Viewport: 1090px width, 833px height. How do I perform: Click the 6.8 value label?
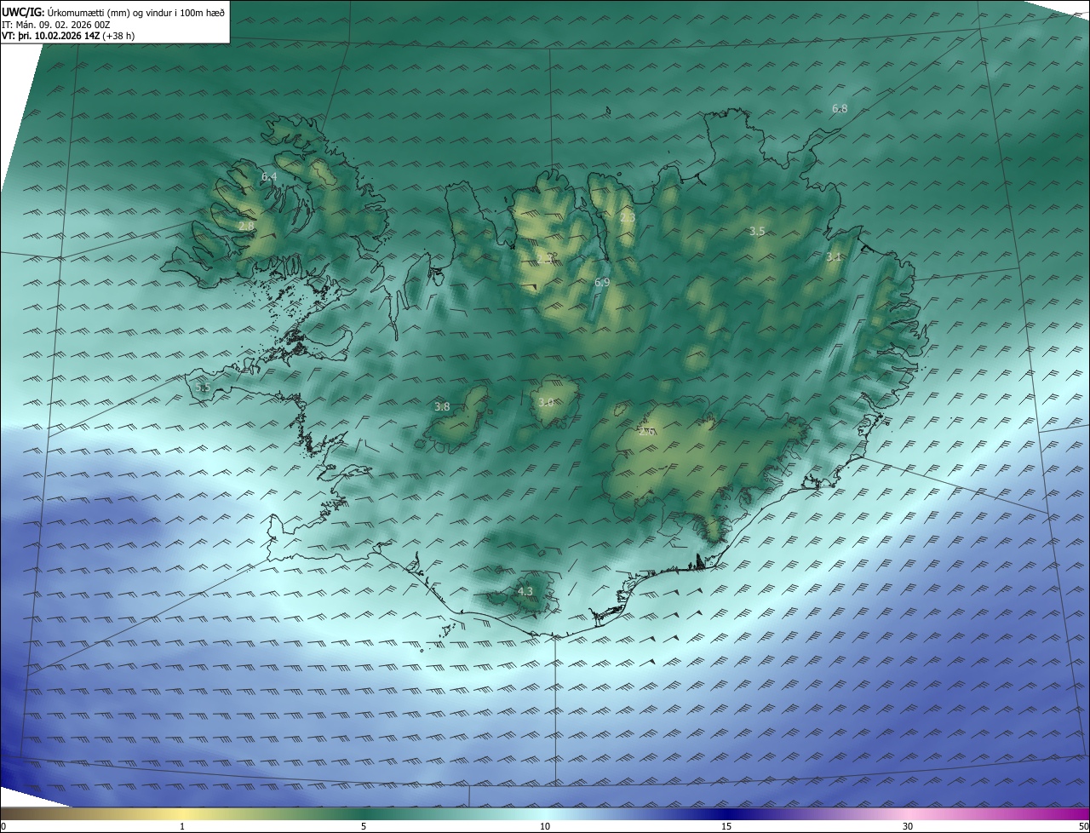pyautogui.click(x=840, y=108)
